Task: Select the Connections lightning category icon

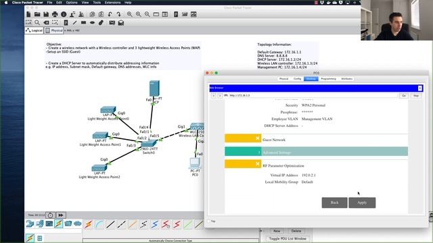Action: pos(59,223)
